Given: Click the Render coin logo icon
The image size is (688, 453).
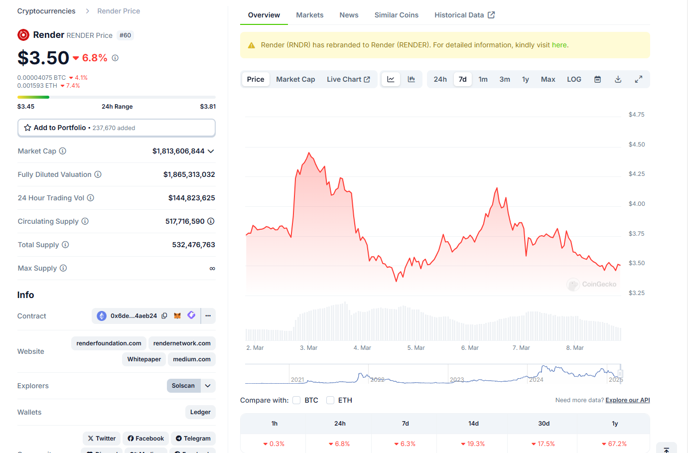Looking at the screenshot, I should 23,35.
